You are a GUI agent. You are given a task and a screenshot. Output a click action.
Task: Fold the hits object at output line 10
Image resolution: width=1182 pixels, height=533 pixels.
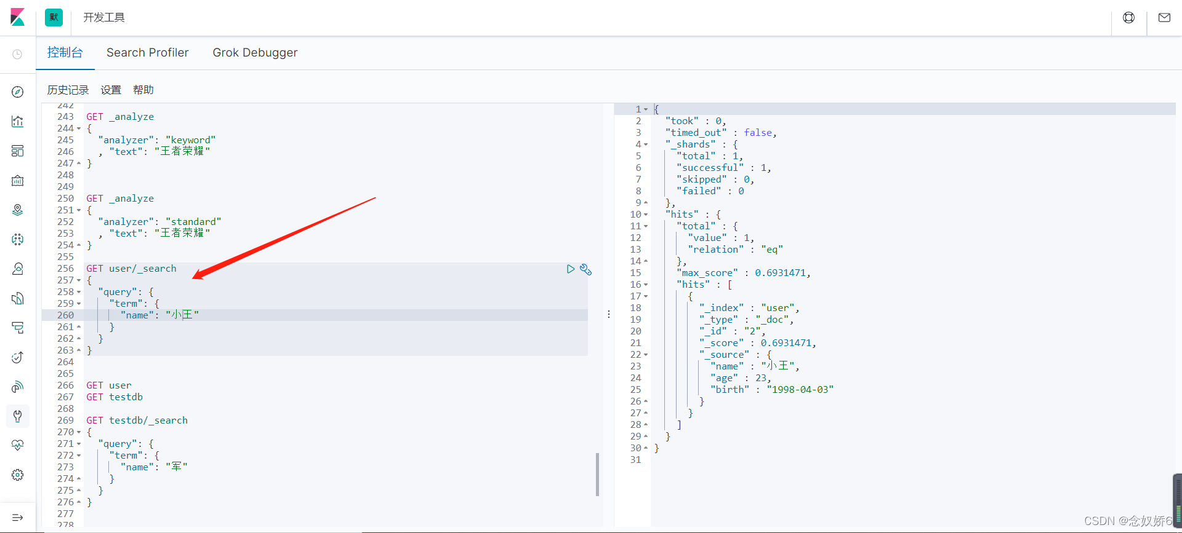pos(646,215)
